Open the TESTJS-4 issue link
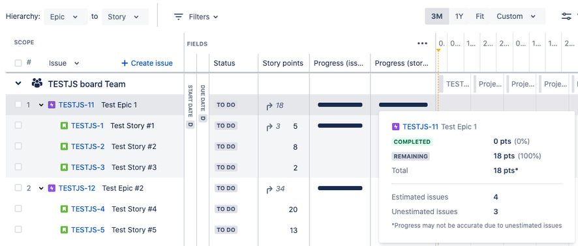This screenshot has width=578, height=246. pyautogui.click(x=87, y=209)
